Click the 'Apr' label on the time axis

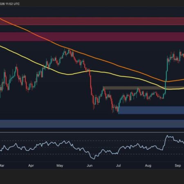click(31, 166)
